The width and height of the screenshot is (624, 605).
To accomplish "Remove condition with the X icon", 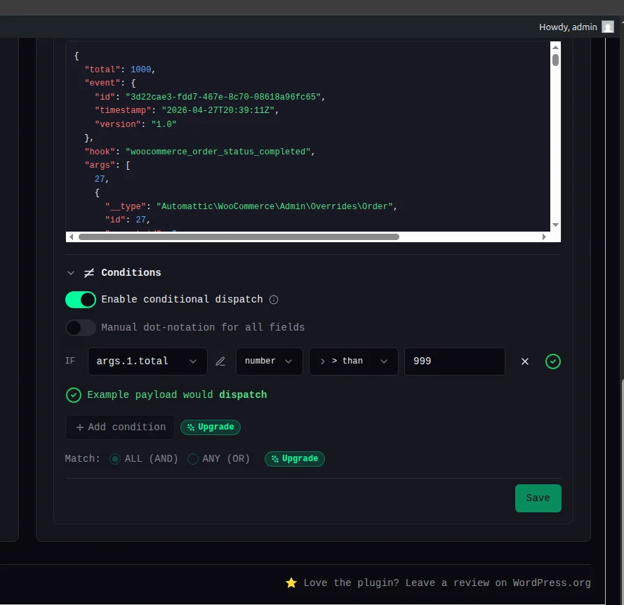I will click(x=525, y=361).
